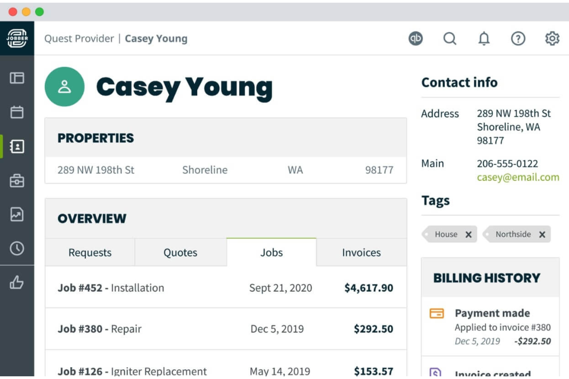Screen dimensions: 569x379
Task: Select the clients contact book icon
Action: (x=17, y=146)
